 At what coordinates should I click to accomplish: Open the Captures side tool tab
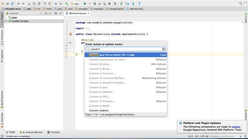click(2, 56)
